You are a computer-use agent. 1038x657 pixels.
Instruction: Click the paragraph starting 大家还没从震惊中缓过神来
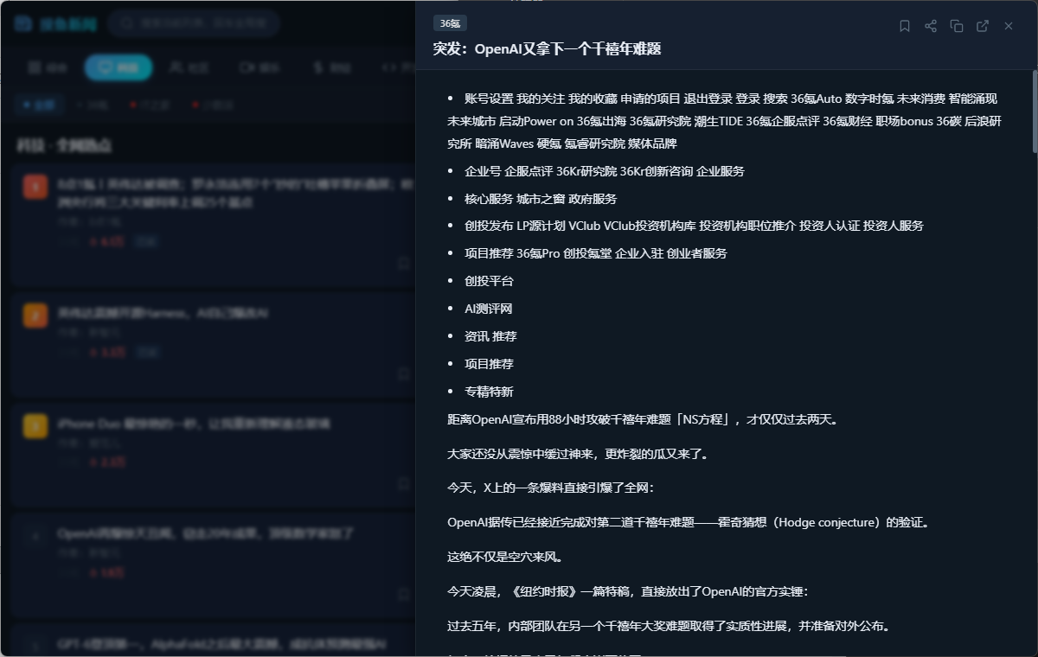[578, 453]
